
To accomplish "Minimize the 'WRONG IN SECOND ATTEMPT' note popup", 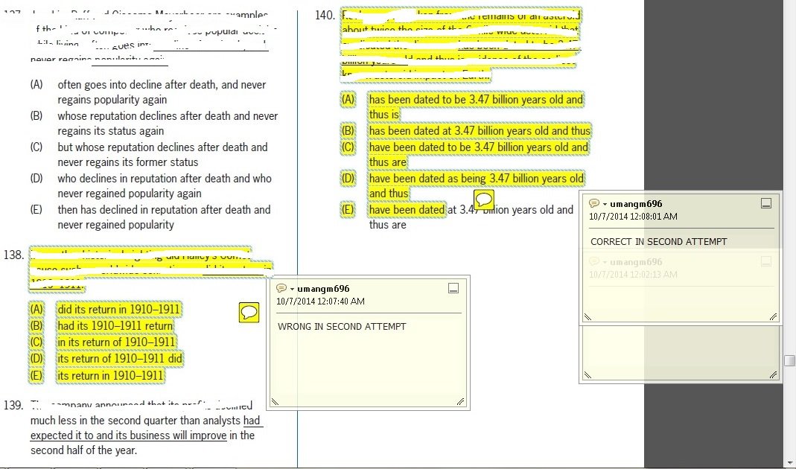I will coord(453,289).
